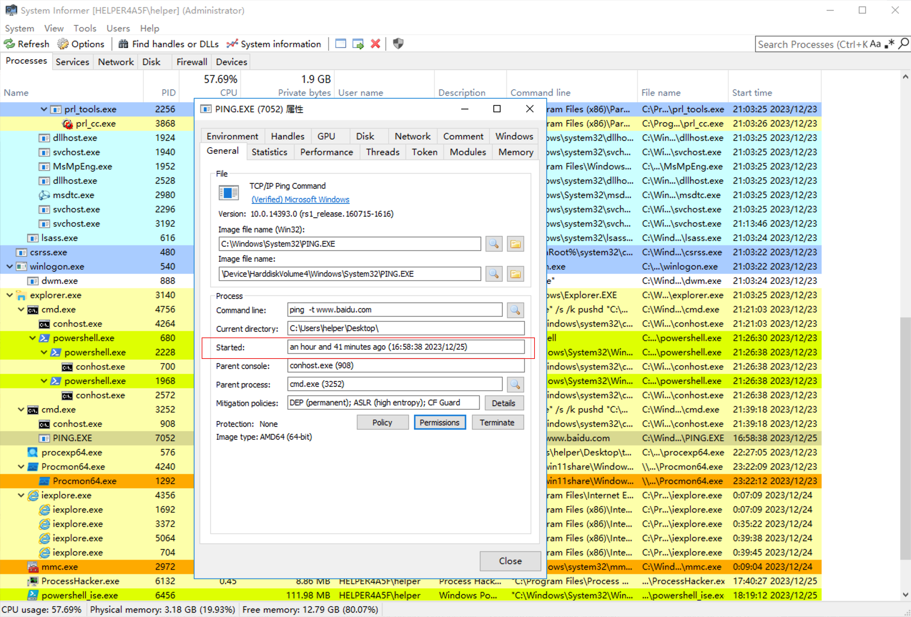The height and width of the screenshot is (617, 911).
Task: Switch to the Threads tab
Action: click(382, 152)
